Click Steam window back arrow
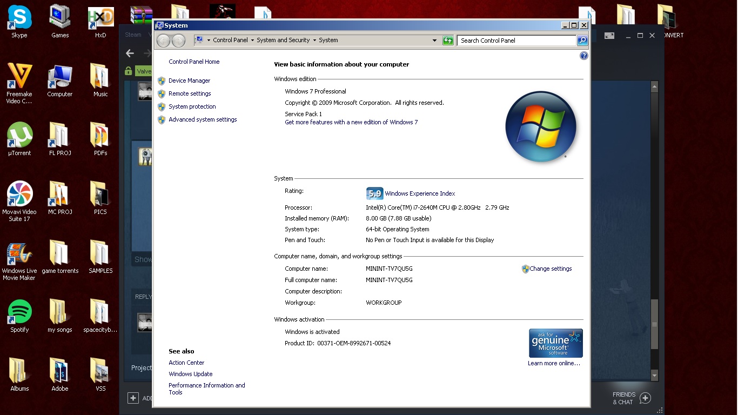The image size is (738, 415). [130, 53]
